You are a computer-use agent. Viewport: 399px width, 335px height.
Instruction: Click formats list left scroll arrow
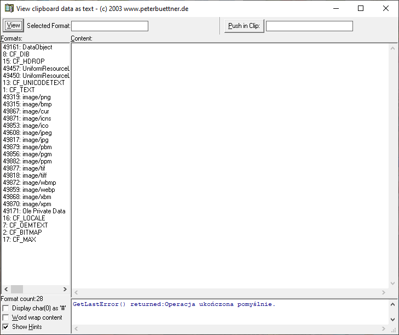(x=6, y=289)
